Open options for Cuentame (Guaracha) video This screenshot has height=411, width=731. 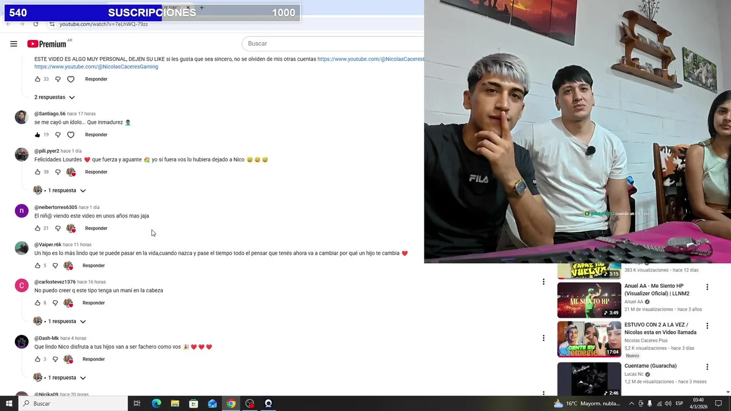point(707,367)
